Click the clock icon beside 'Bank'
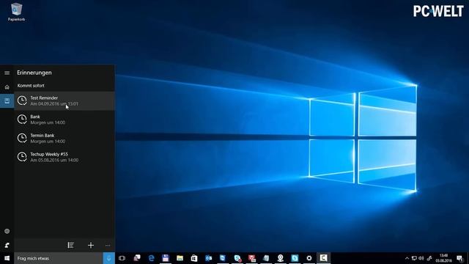 (x=22, y=120)
